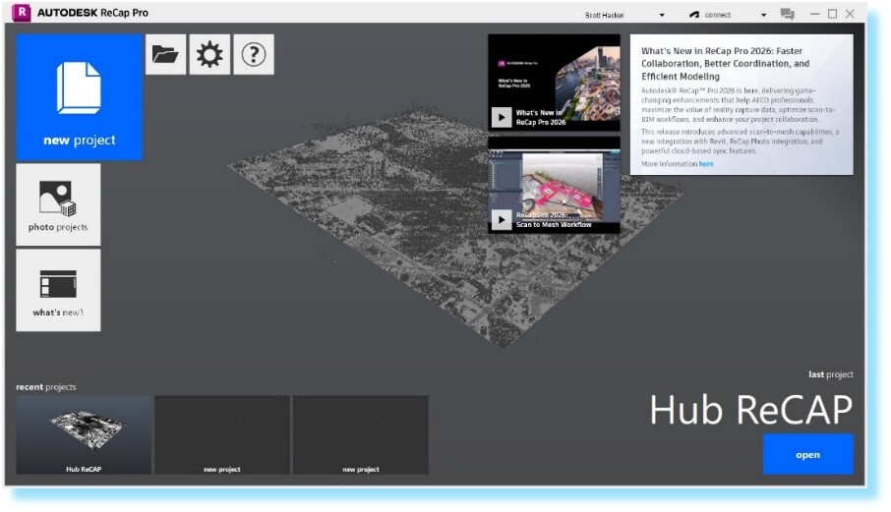This screenshot has height=512, width=891.
Task: Minimize the ReCap Pro window
Action: (815, 14)
